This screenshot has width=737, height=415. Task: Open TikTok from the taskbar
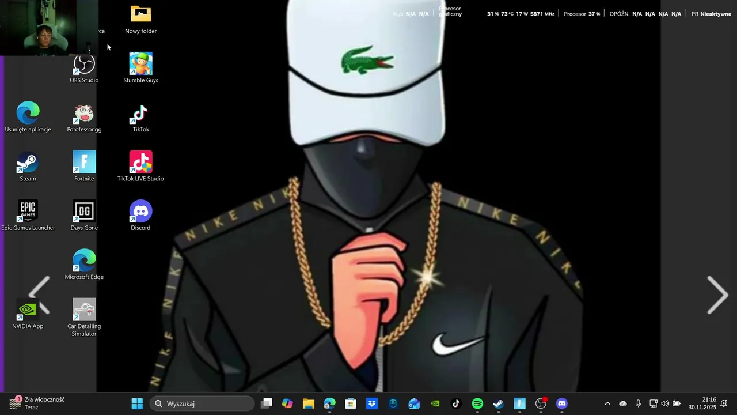coord(456,403)
